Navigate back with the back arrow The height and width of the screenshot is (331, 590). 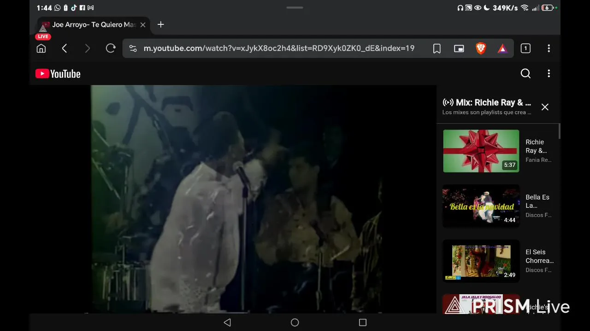point(65,48)
